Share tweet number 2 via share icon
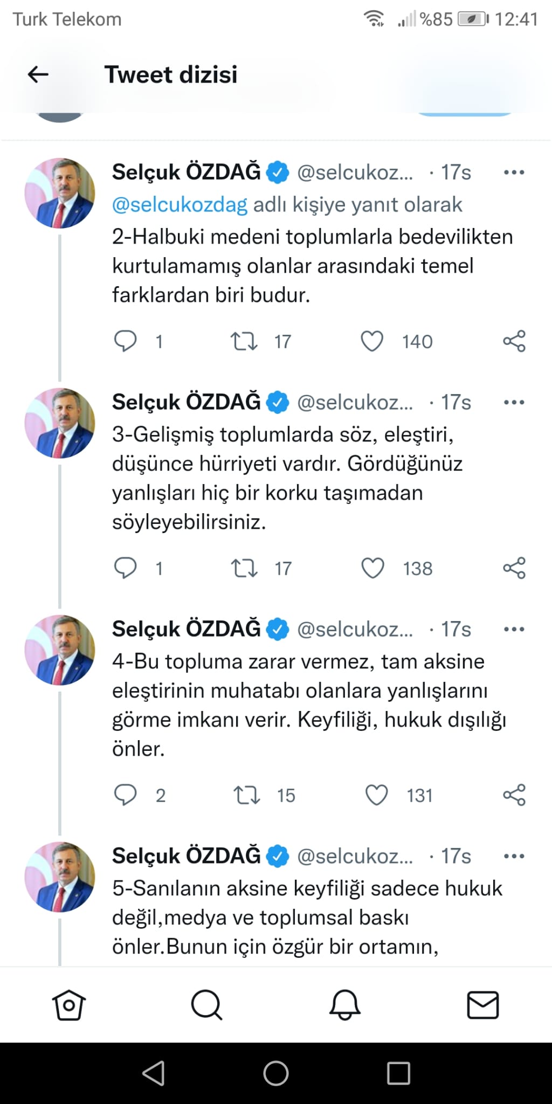552x1104 pixels. coord(515,340)
